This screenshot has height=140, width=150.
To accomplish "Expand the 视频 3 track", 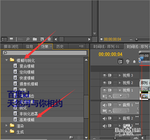I will 120,75.
